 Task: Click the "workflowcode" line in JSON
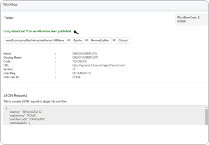[28, 119]
